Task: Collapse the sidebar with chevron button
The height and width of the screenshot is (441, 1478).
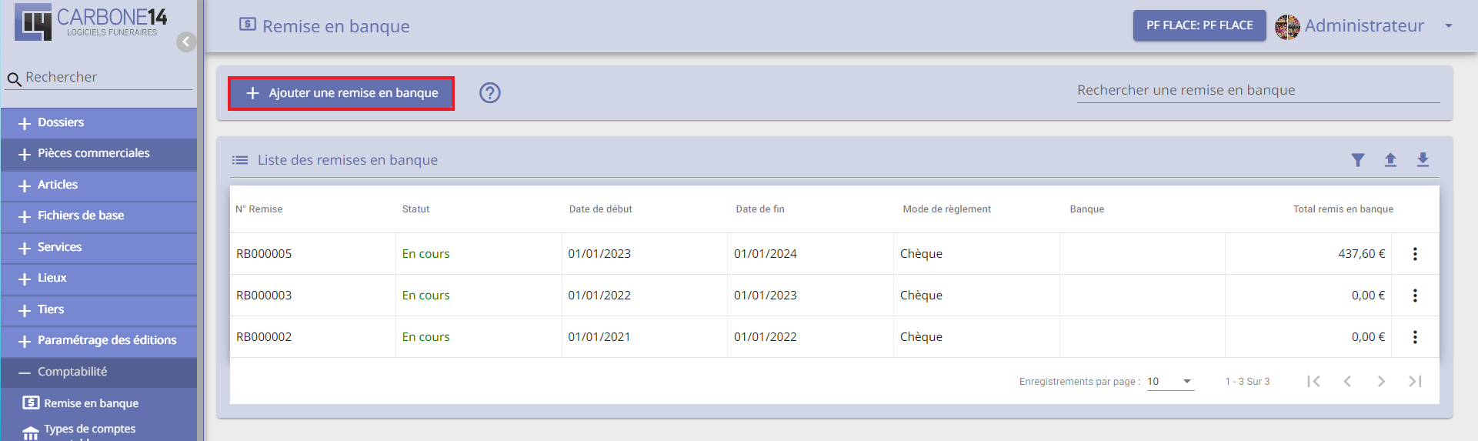Action: click(186, 42)
